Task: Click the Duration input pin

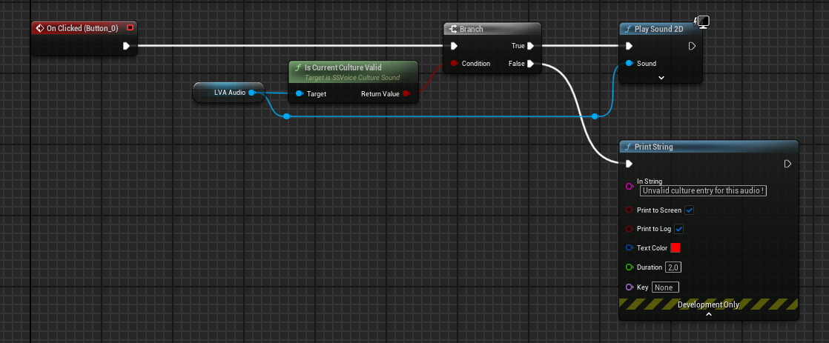Action: pos(629,267)
